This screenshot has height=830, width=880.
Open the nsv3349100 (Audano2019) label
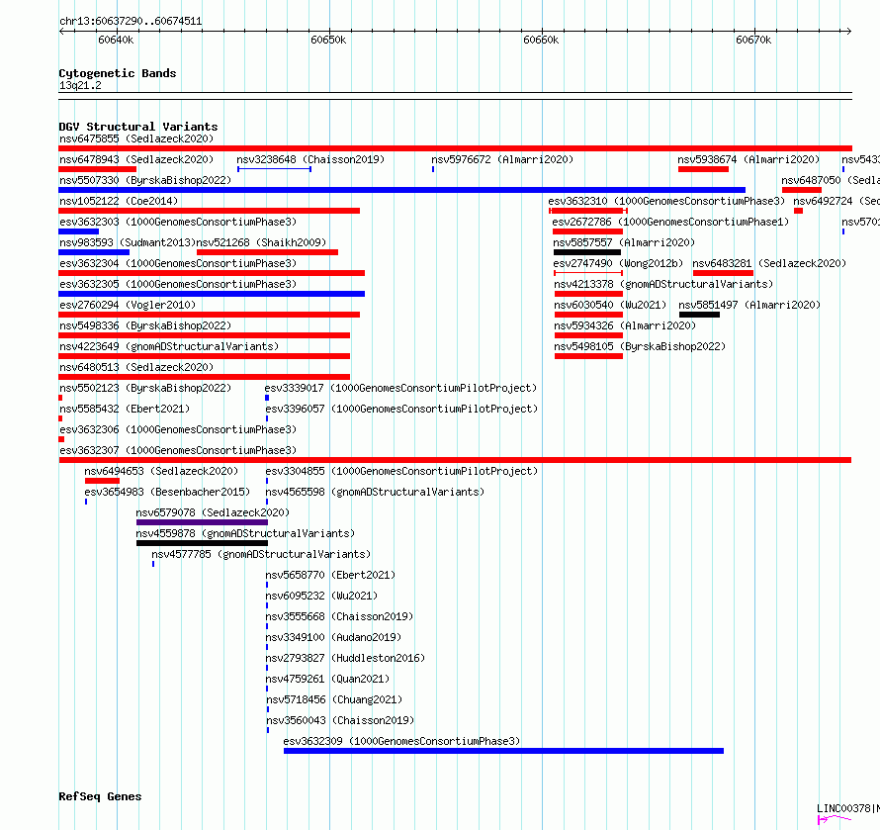(333, 637)
